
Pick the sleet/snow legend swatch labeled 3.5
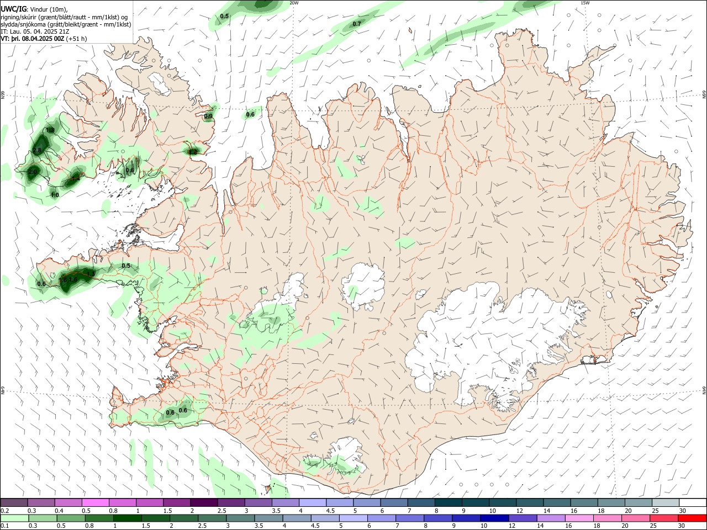[x=286, y=502]
